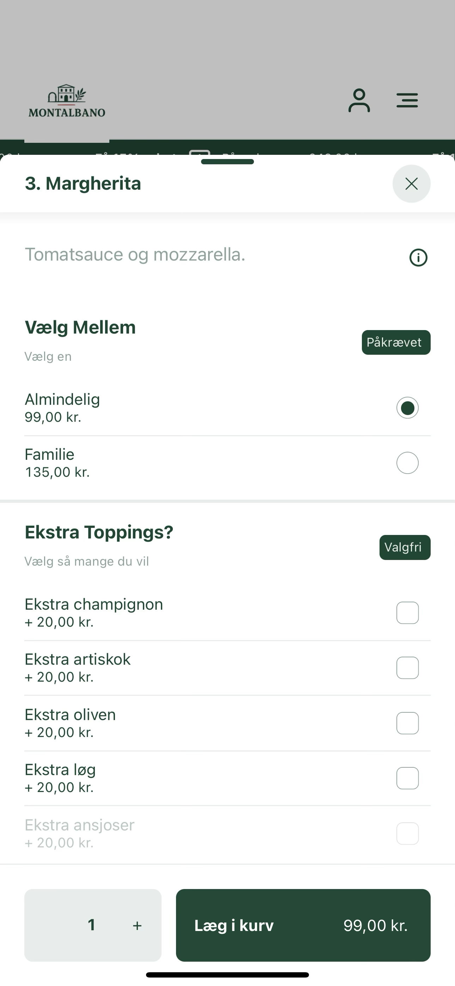Add the pizza with Læg i kurv

tap(303, 925)
